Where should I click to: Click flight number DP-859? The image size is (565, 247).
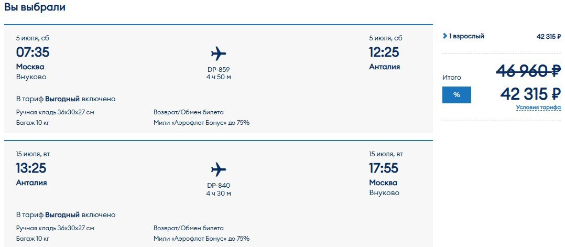pyautogui.click(x=219, y=70)
